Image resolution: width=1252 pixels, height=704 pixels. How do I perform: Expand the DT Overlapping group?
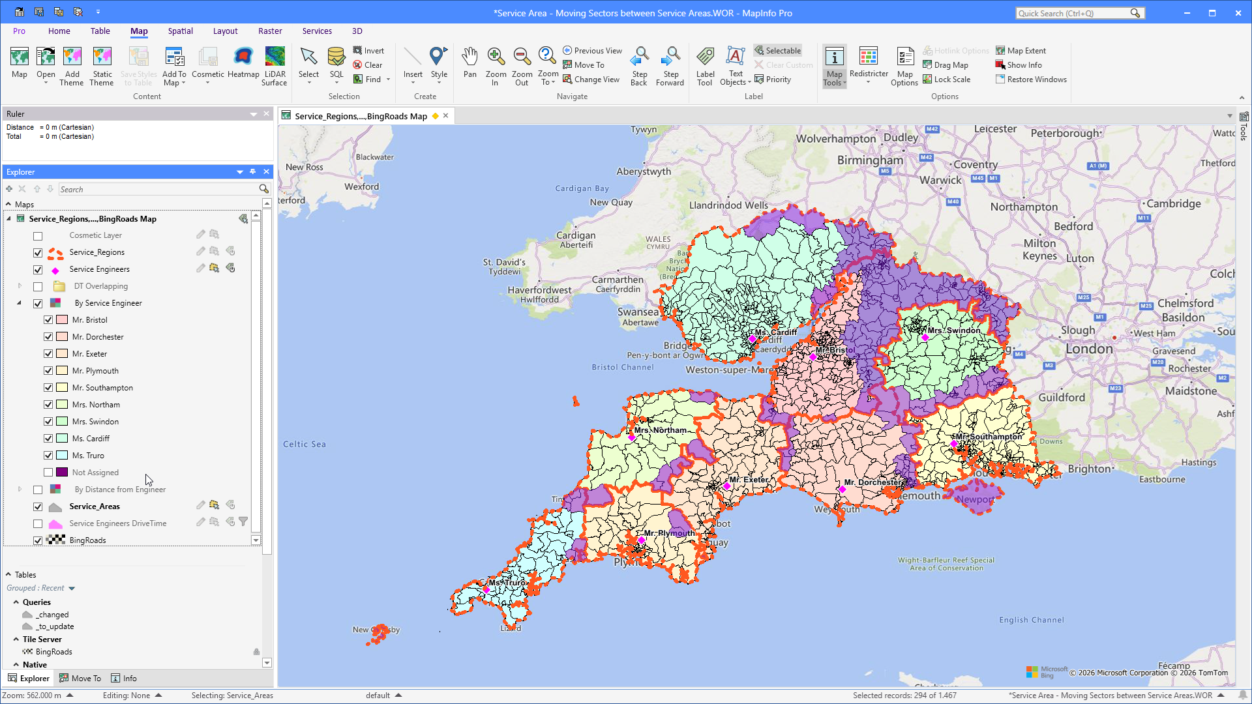(x=20, y=286)
